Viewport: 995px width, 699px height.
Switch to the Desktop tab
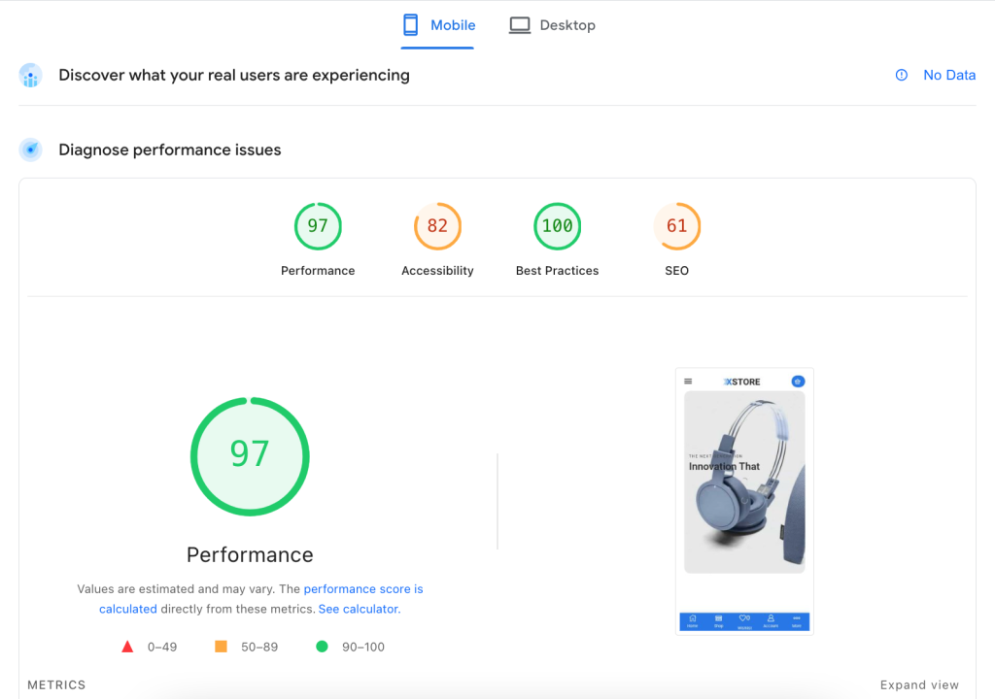point(552,25)
